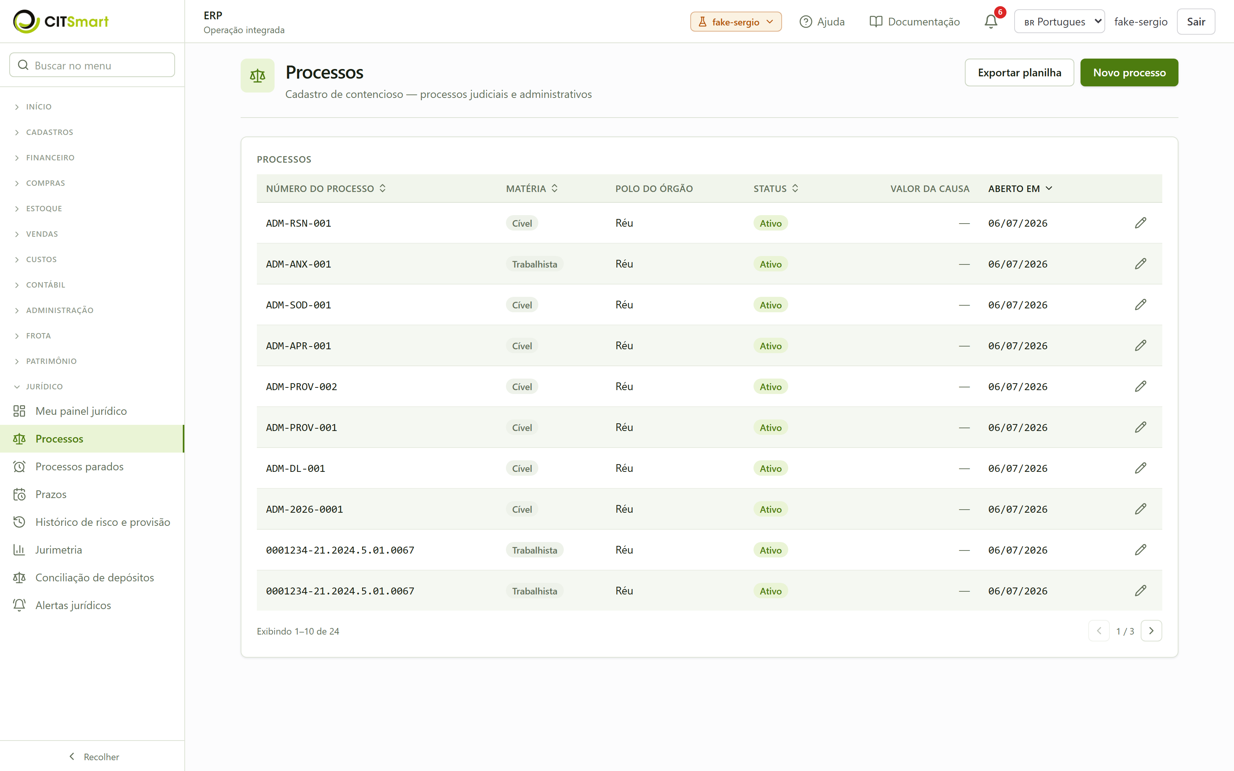Click the Novo processo button
The height and width of the screenshot is (771, 1234).
coord(1129,72)
